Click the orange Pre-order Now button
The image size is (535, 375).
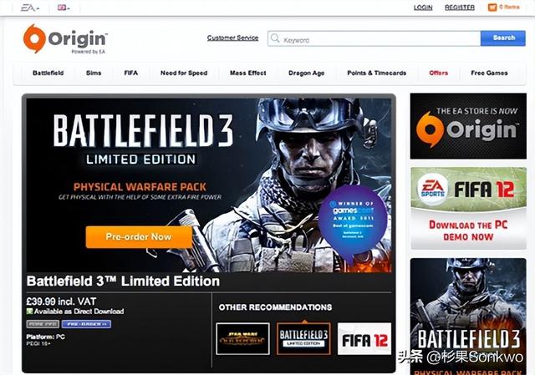tap(139, 237)
